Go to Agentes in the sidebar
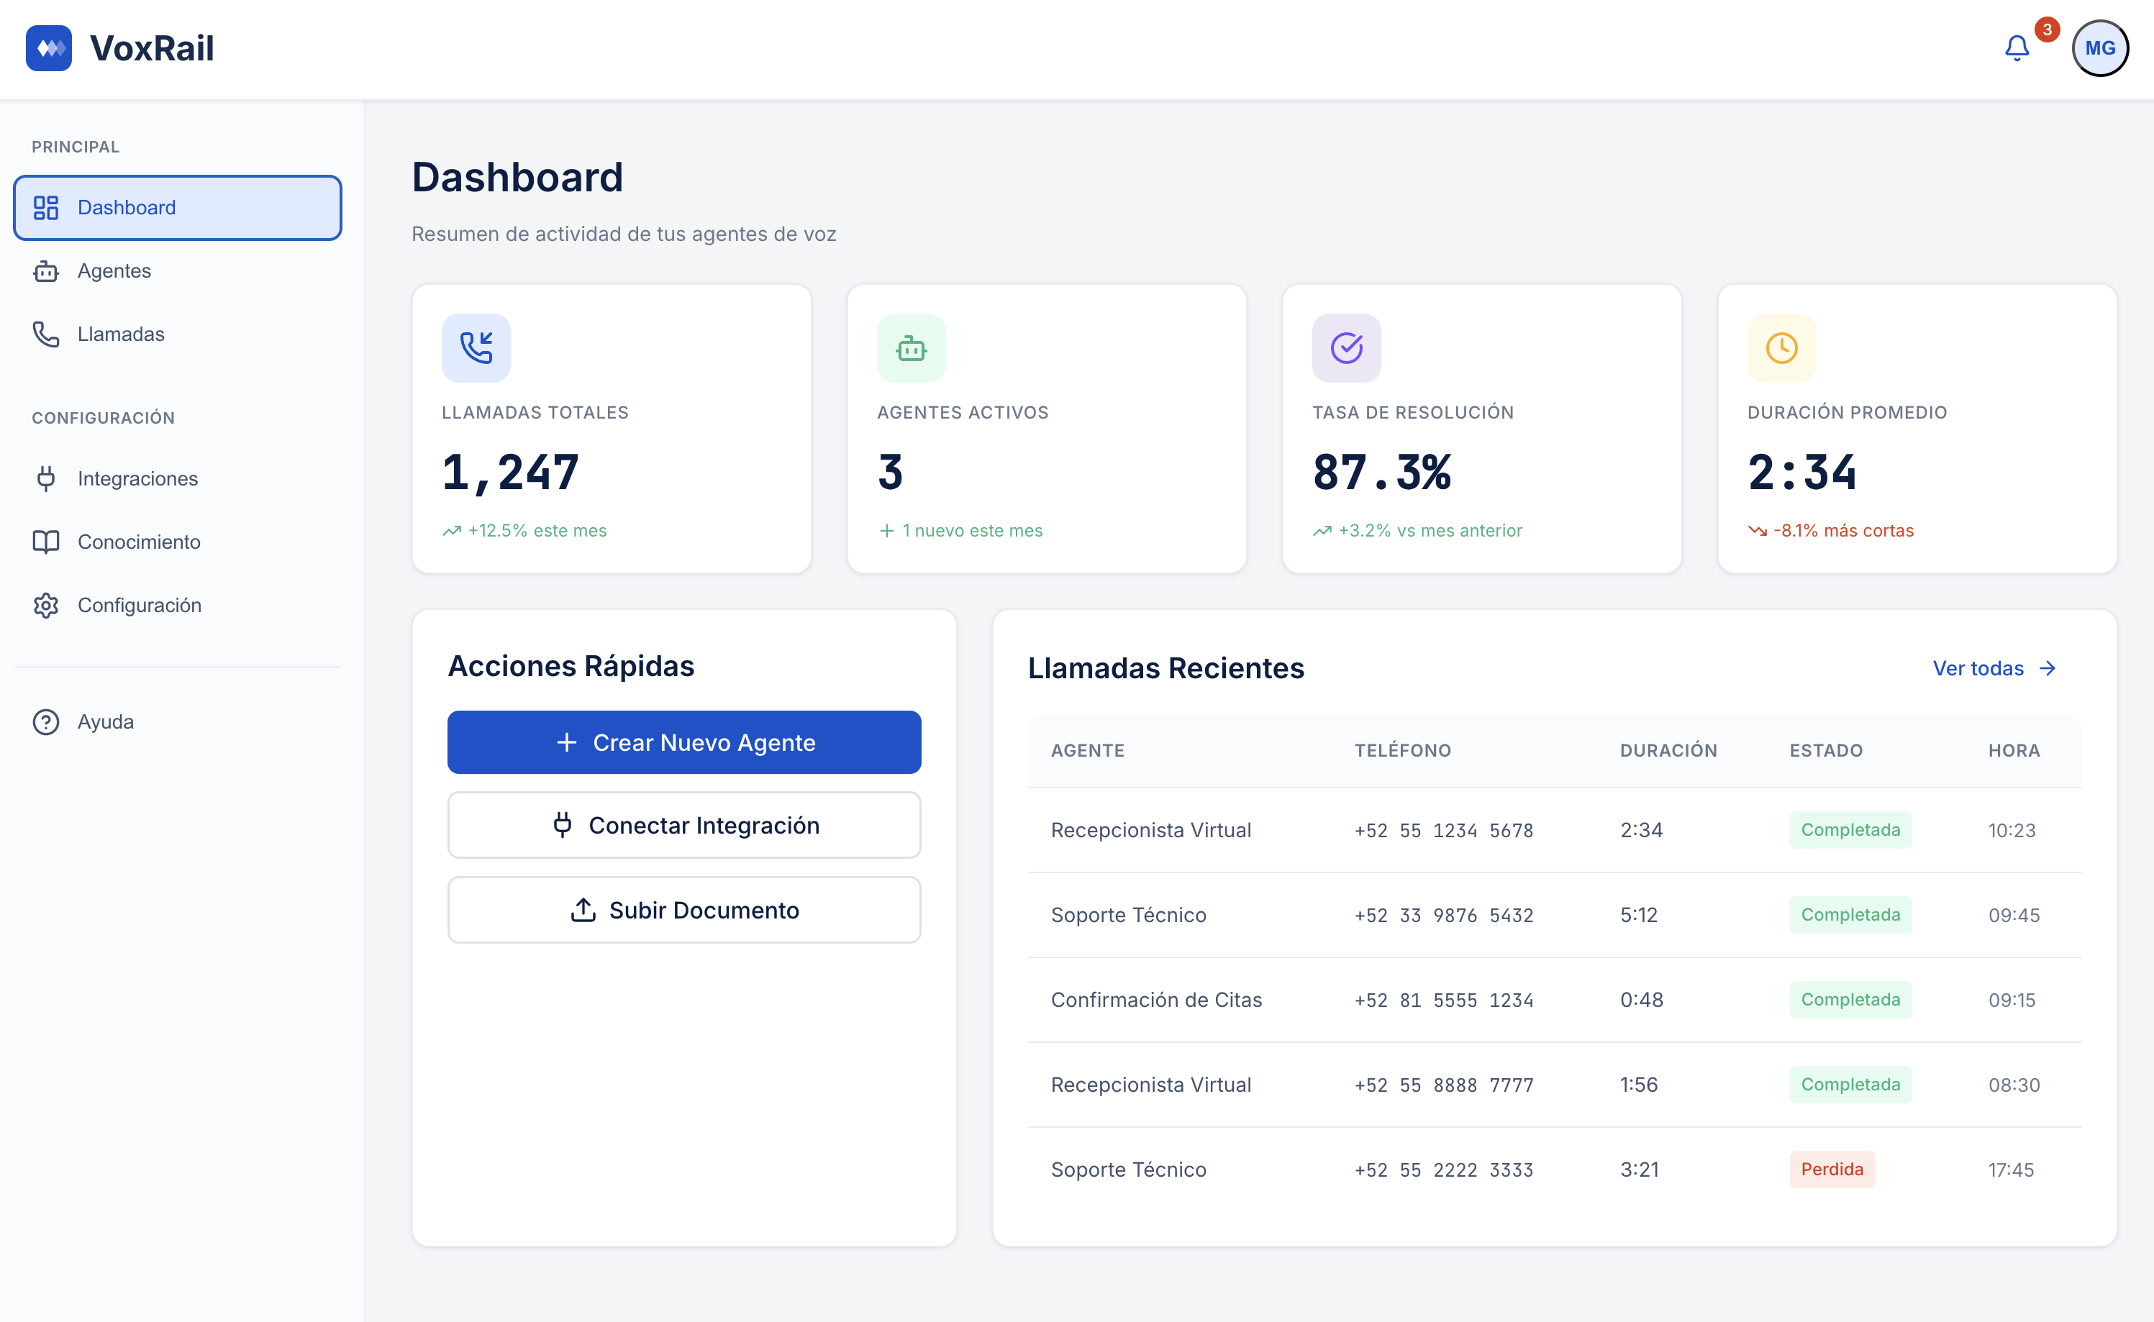 coord(114,271)
